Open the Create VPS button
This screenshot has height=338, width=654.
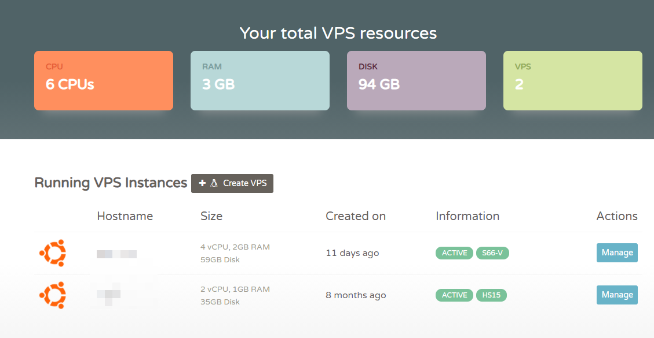[x=232, y=183]
